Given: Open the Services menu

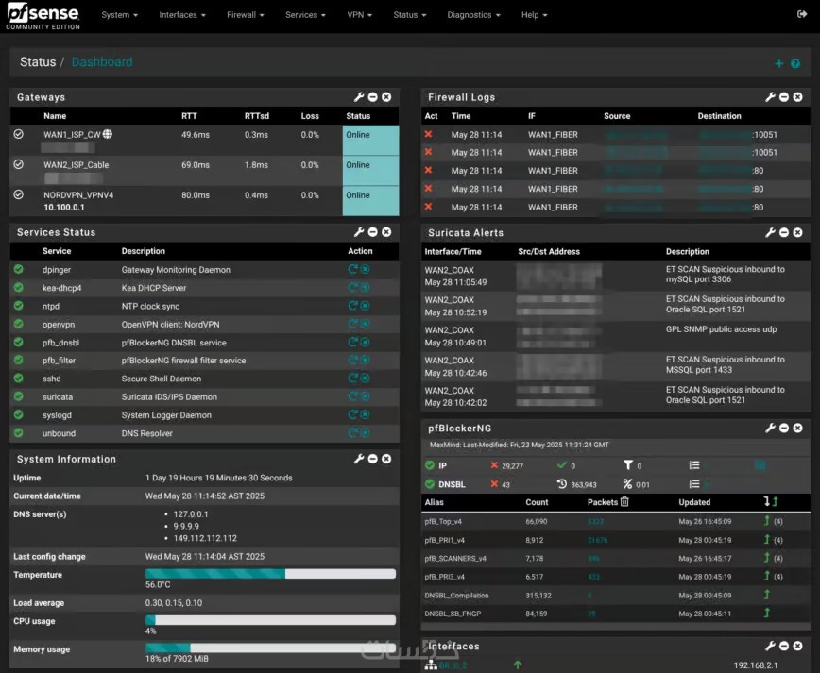Looking at the screenshot, I should tap(305, 15).
